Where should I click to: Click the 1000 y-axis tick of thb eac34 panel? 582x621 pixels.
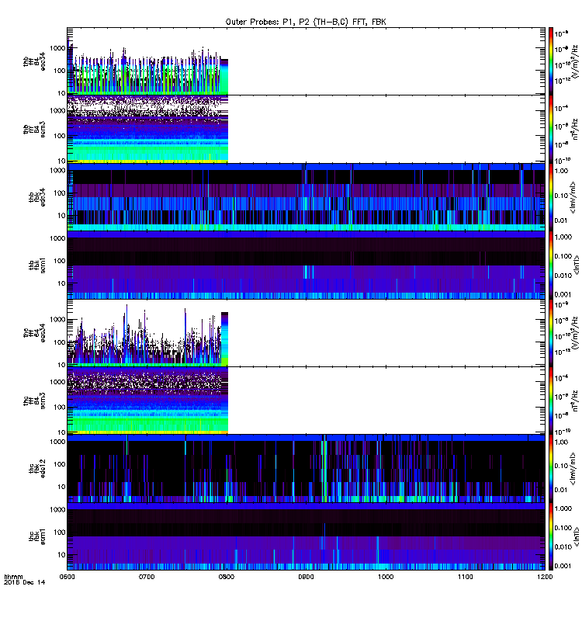57,48
